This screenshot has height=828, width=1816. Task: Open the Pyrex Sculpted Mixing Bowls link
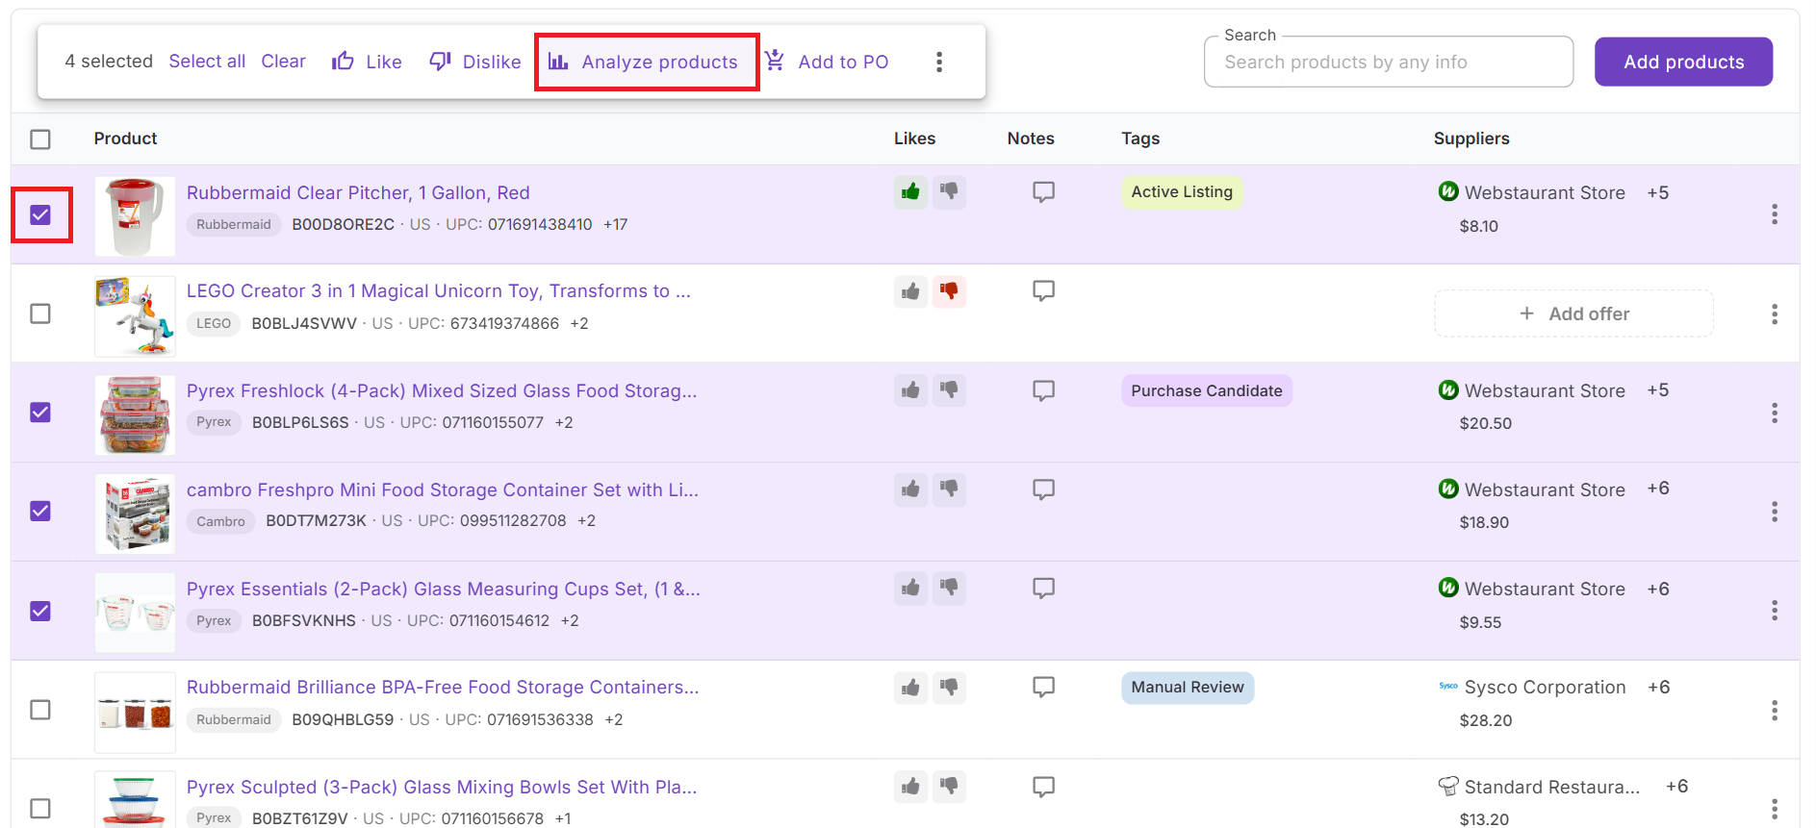(441, 787)
